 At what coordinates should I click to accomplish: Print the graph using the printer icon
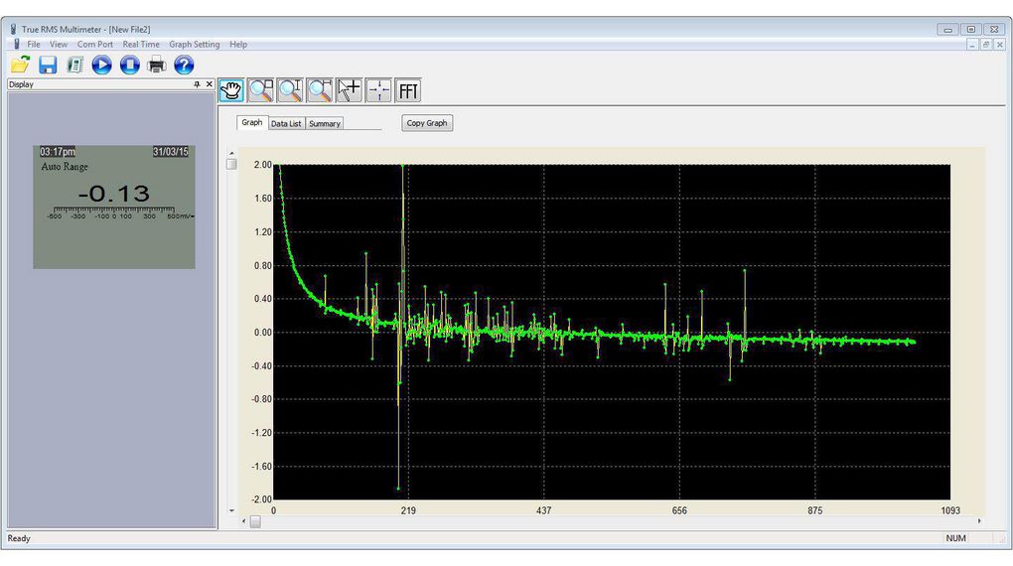point(157,66)
